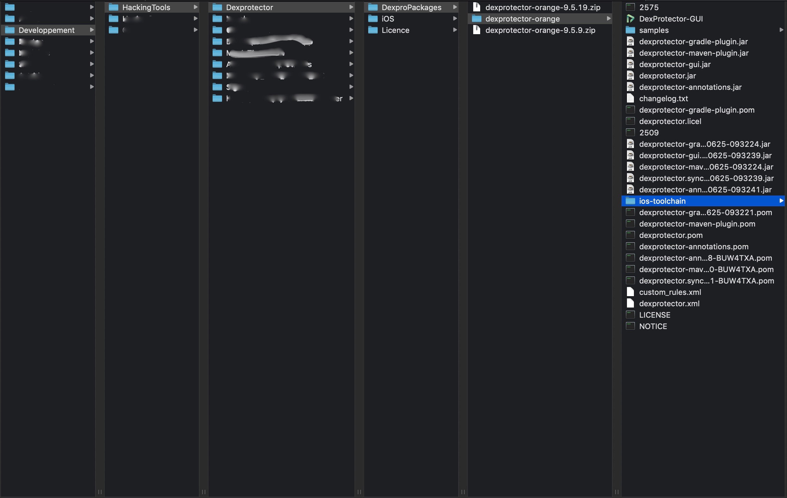Open the dexprotector-orange-9.5.9.zip file
The height and width of the screenshot is (498, 787).
click(x=540, y=30)
